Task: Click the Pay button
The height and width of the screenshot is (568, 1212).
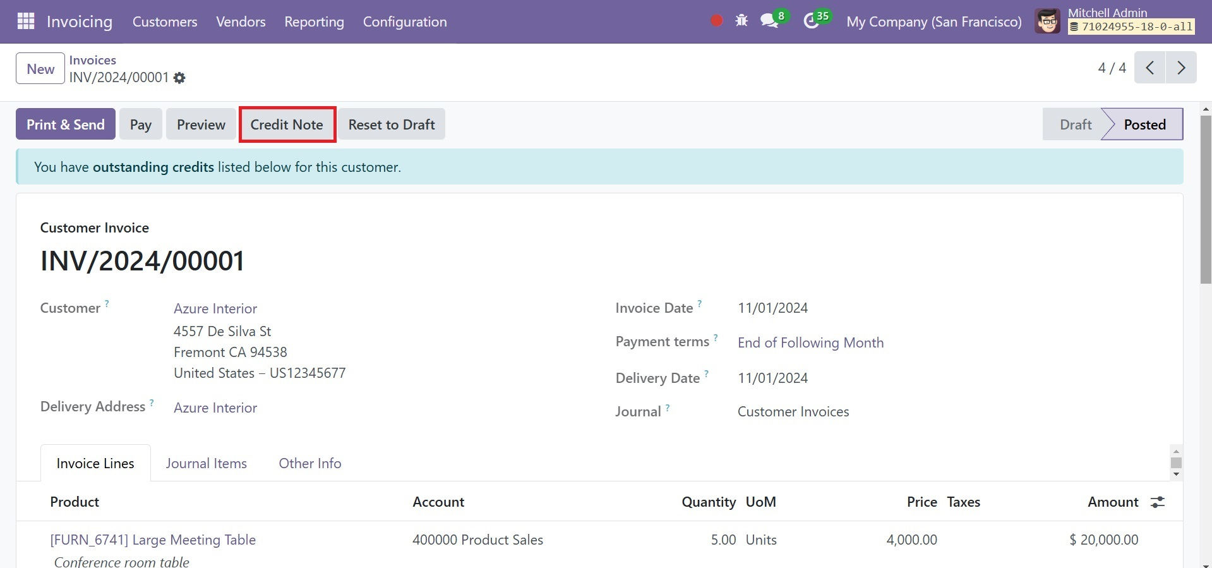Action: pyautogui.click(x=141, y=124)
